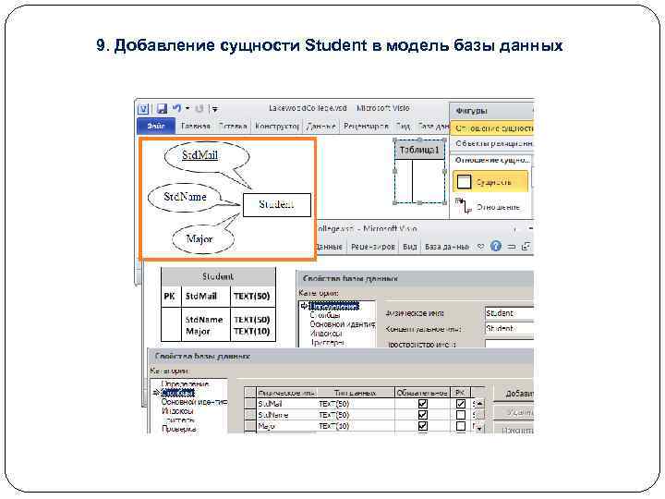
Task: Select the Таблица1 entity shape on canvas
Action: 419,172
